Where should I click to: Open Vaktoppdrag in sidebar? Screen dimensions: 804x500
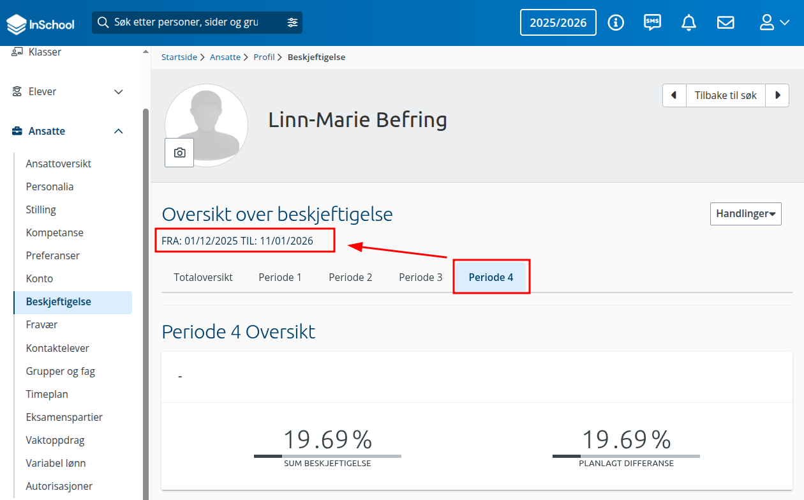click(56, 440)
